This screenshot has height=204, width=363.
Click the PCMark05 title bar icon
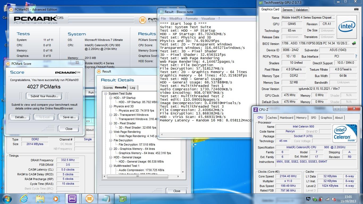[x=11, y=9]
